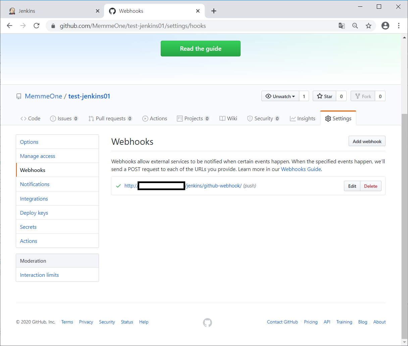Open the Terms footer link
The width and height of the screenshot is (408, 346).
click(x=67, y=322)
